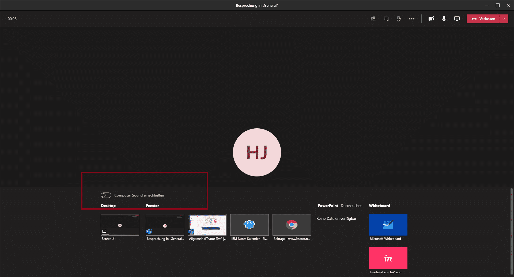The image size is (514, 277).
Task: Open Freehand von InVision whiteboard
Action: (x=388, y=258)
